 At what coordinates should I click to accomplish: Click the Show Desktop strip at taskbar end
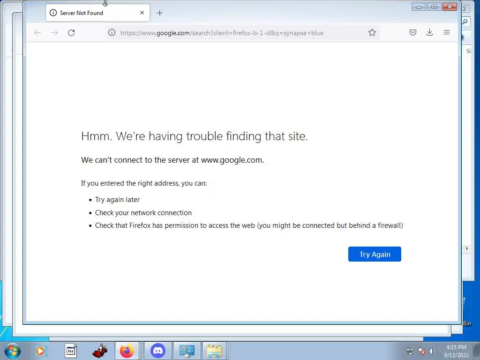coord(477,351)
